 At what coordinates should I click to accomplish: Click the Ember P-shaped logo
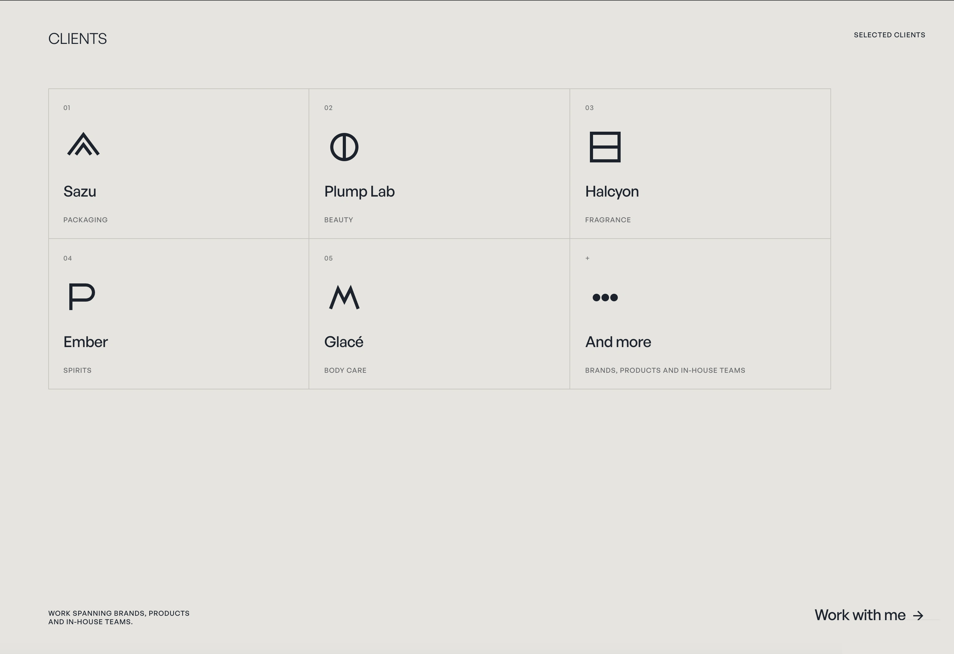pos(82,297)
